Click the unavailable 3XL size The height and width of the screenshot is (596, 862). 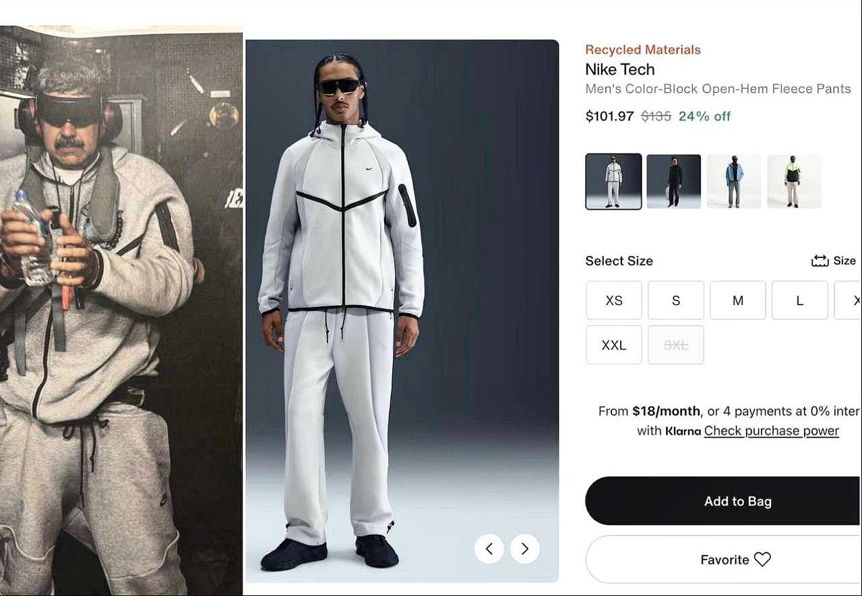675,345
